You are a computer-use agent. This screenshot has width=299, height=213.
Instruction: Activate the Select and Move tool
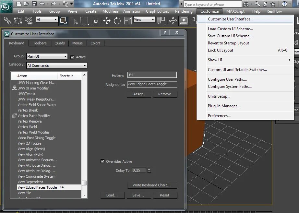tap(107, 21)
